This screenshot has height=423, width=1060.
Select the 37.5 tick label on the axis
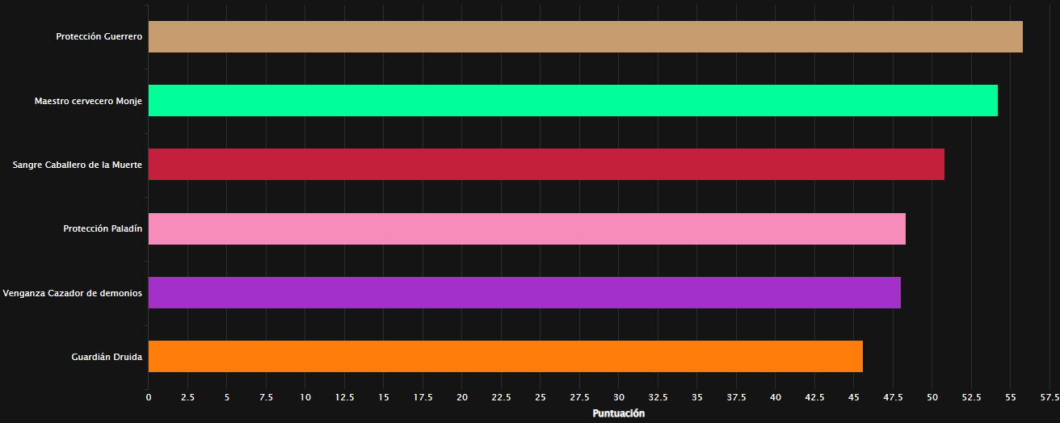coord(736,398)
